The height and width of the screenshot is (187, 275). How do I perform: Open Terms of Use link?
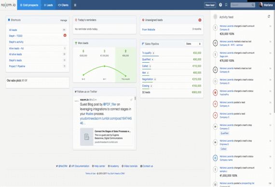coord(90,173)
